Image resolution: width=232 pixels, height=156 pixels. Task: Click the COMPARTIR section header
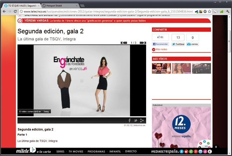tap(181, 30)
